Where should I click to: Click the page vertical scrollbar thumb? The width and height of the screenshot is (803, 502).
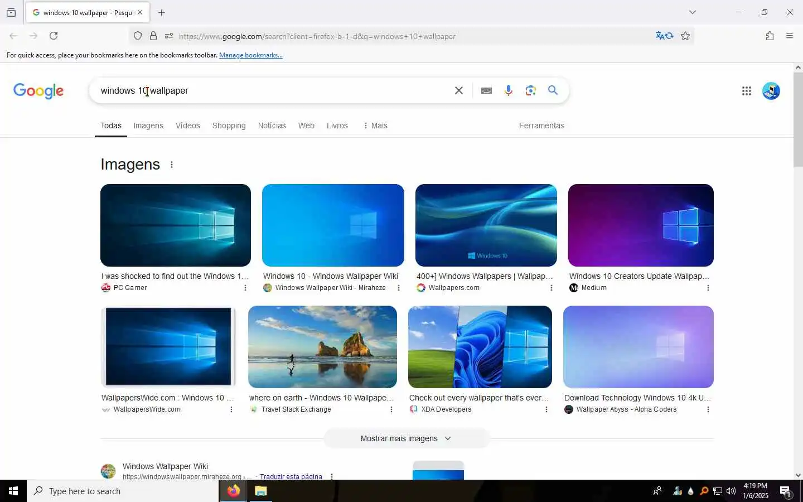(798, 119)
